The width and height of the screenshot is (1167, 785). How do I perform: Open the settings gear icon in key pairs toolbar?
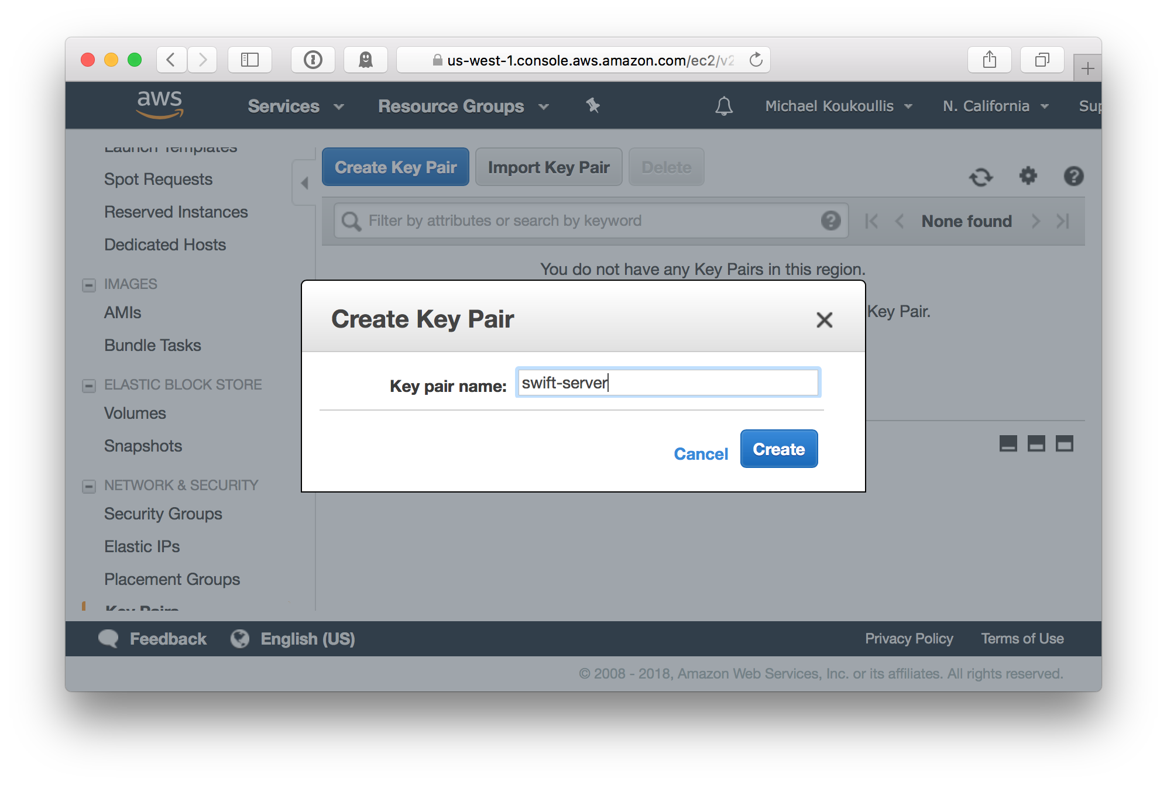(x=1028, y=175)
